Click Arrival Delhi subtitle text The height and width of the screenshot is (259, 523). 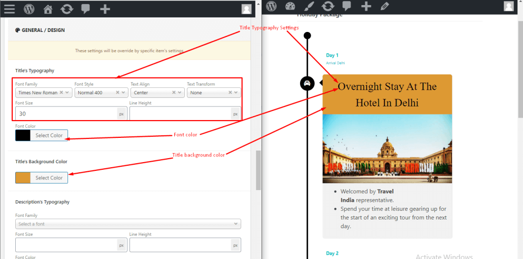tap(336, 63)
